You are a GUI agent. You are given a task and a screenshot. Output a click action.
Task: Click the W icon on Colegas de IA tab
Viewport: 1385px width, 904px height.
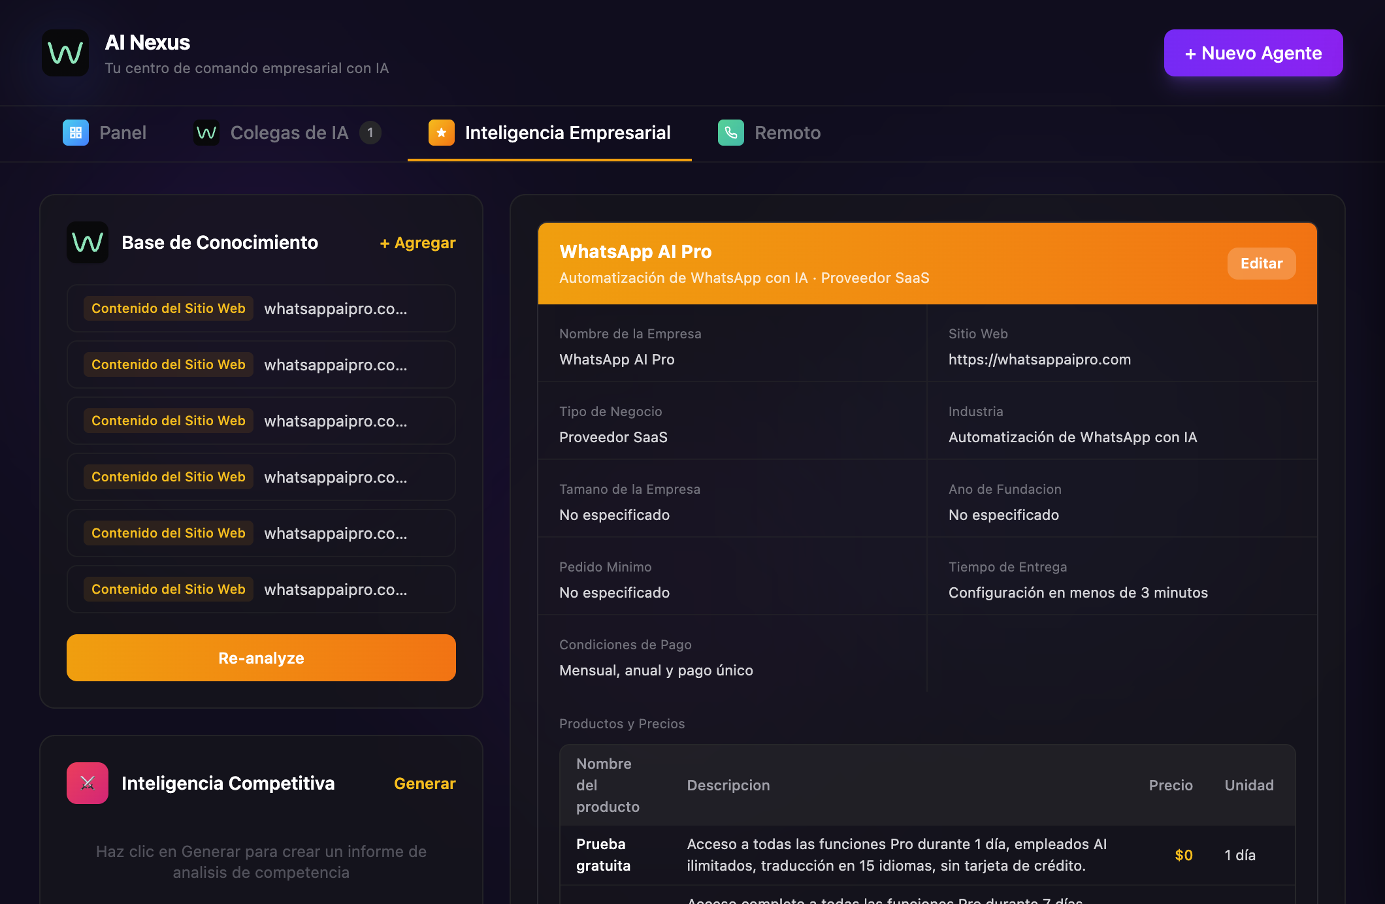205,133
